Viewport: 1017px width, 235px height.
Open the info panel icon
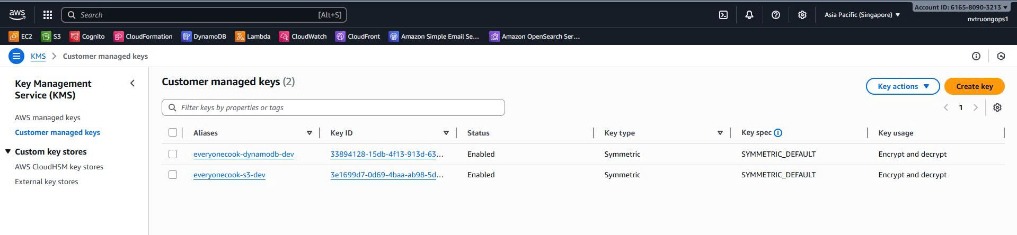pyautogui.click(x=976, y=56)
